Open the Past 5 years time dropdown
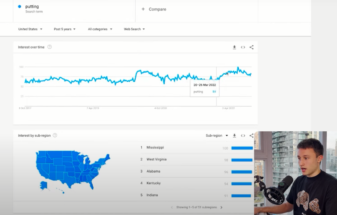337x215 pixels. point(65,29)
